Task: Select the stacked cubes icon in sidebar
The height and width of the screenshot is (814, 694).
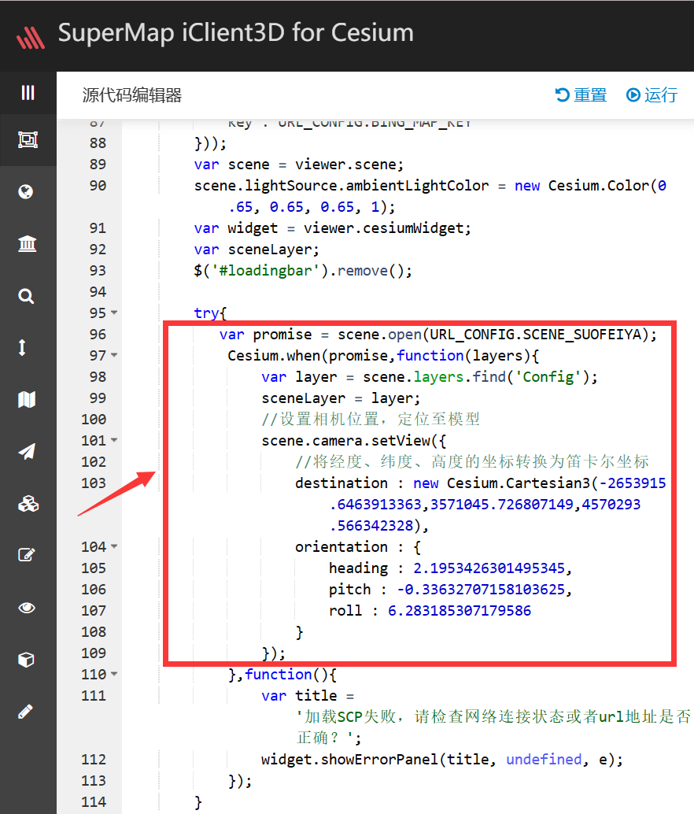Action: (x=28, y=504)
